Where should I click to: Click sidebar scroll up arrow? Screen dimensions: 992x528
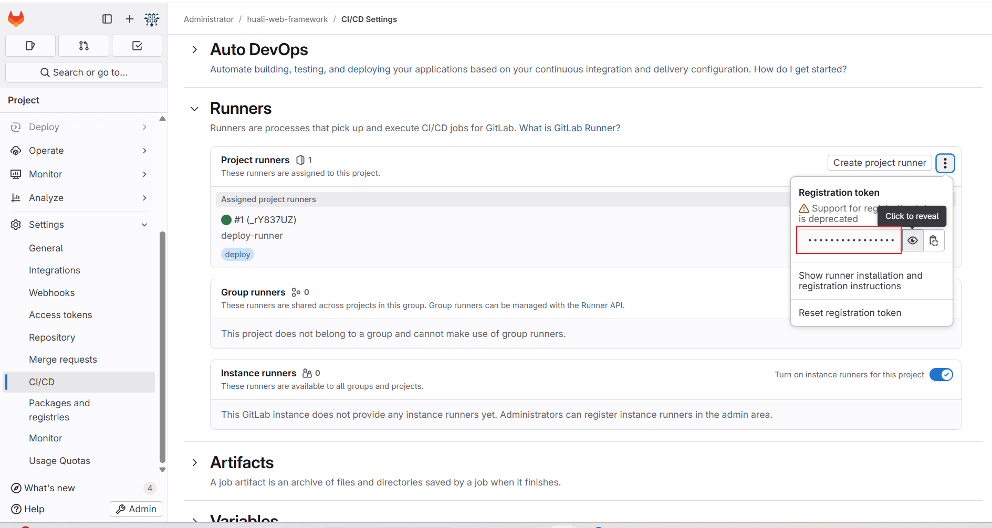[162, 119]
